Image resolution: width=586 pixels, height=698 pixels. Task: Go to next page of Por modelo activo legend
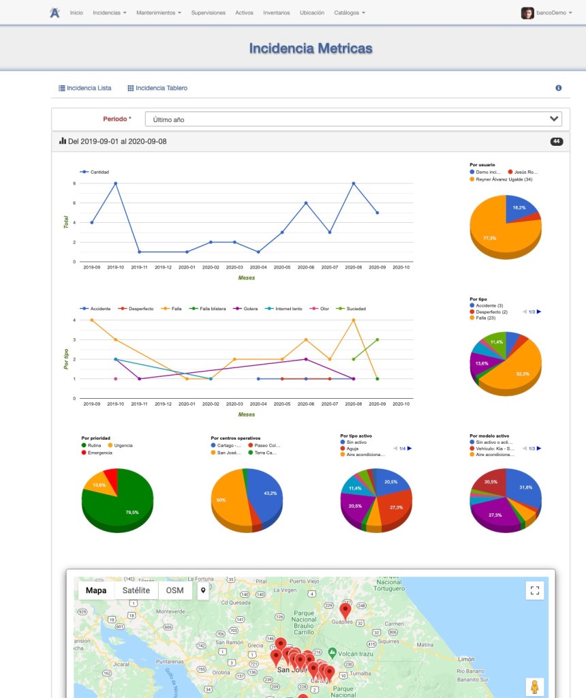(540, 448)
